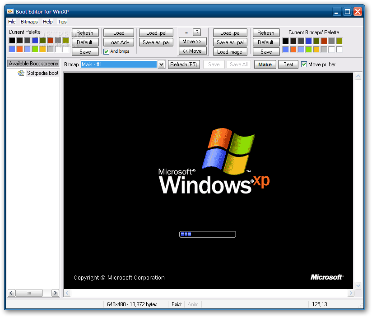372x317 pixels.
Task: Click the 640x480 - 13,972 bytes status text
Action: pos(132,304)
